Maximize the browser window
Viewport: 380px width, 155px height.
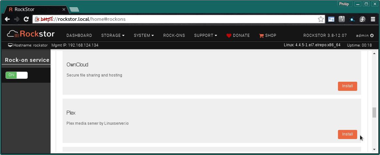366,4
